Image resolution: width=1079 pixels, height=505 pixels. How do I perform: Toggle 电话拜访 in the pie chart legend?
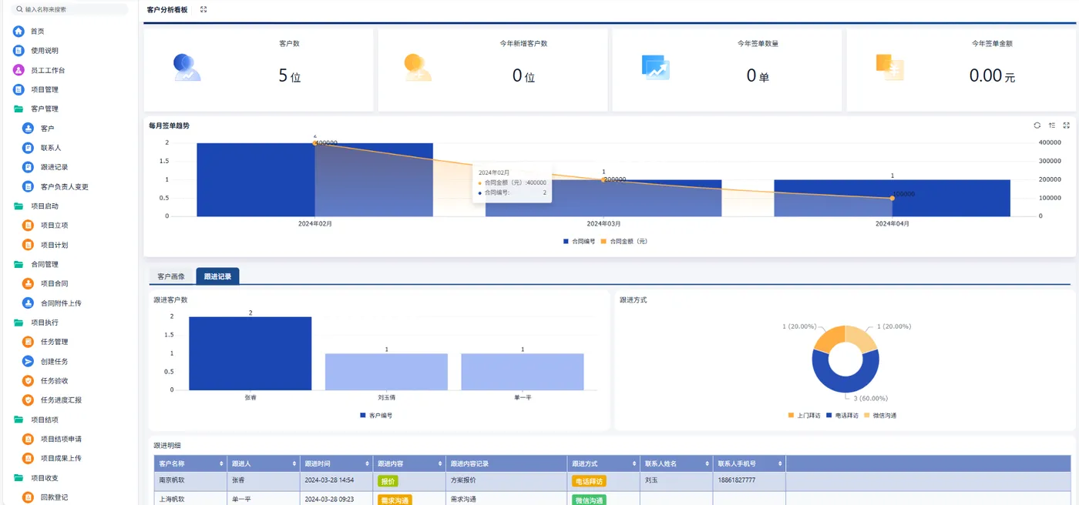[842, 415]
